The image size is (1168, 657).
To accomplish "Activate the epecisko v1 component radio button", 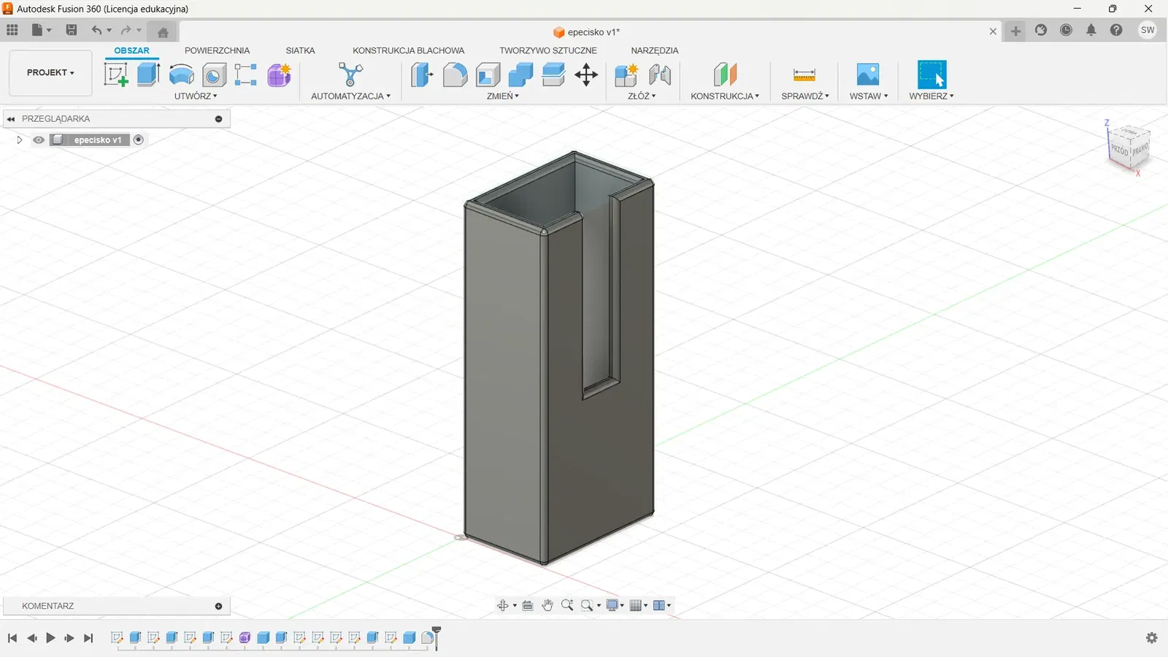I will (139, 140).
